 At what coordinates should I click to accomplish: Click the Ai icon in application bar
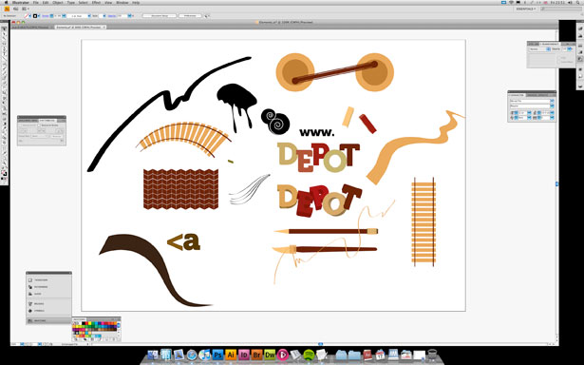coord(7,9)
